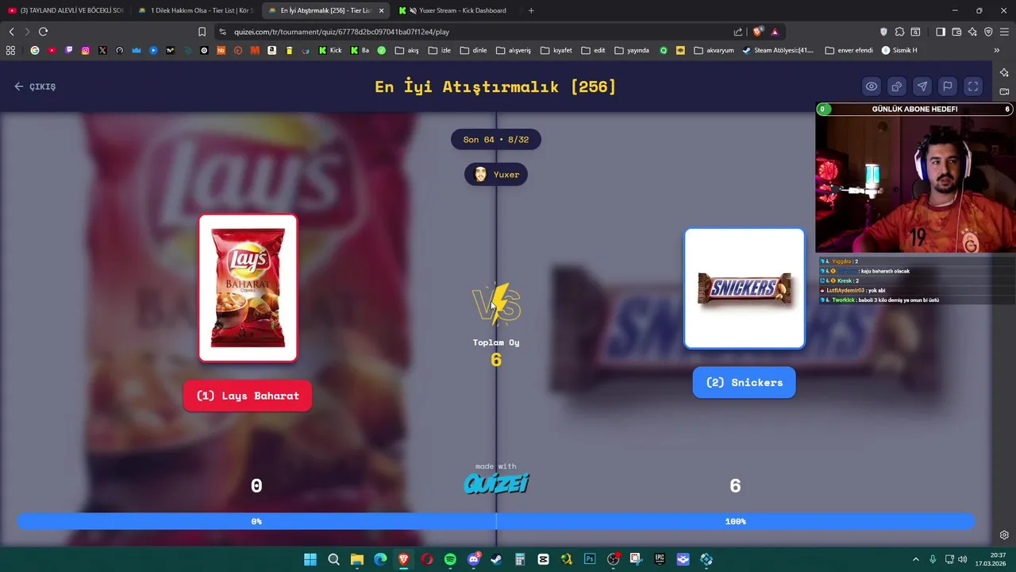Click the camera icon in side panel
This screenshot has height=572, width=1016.
(1004, 91)
